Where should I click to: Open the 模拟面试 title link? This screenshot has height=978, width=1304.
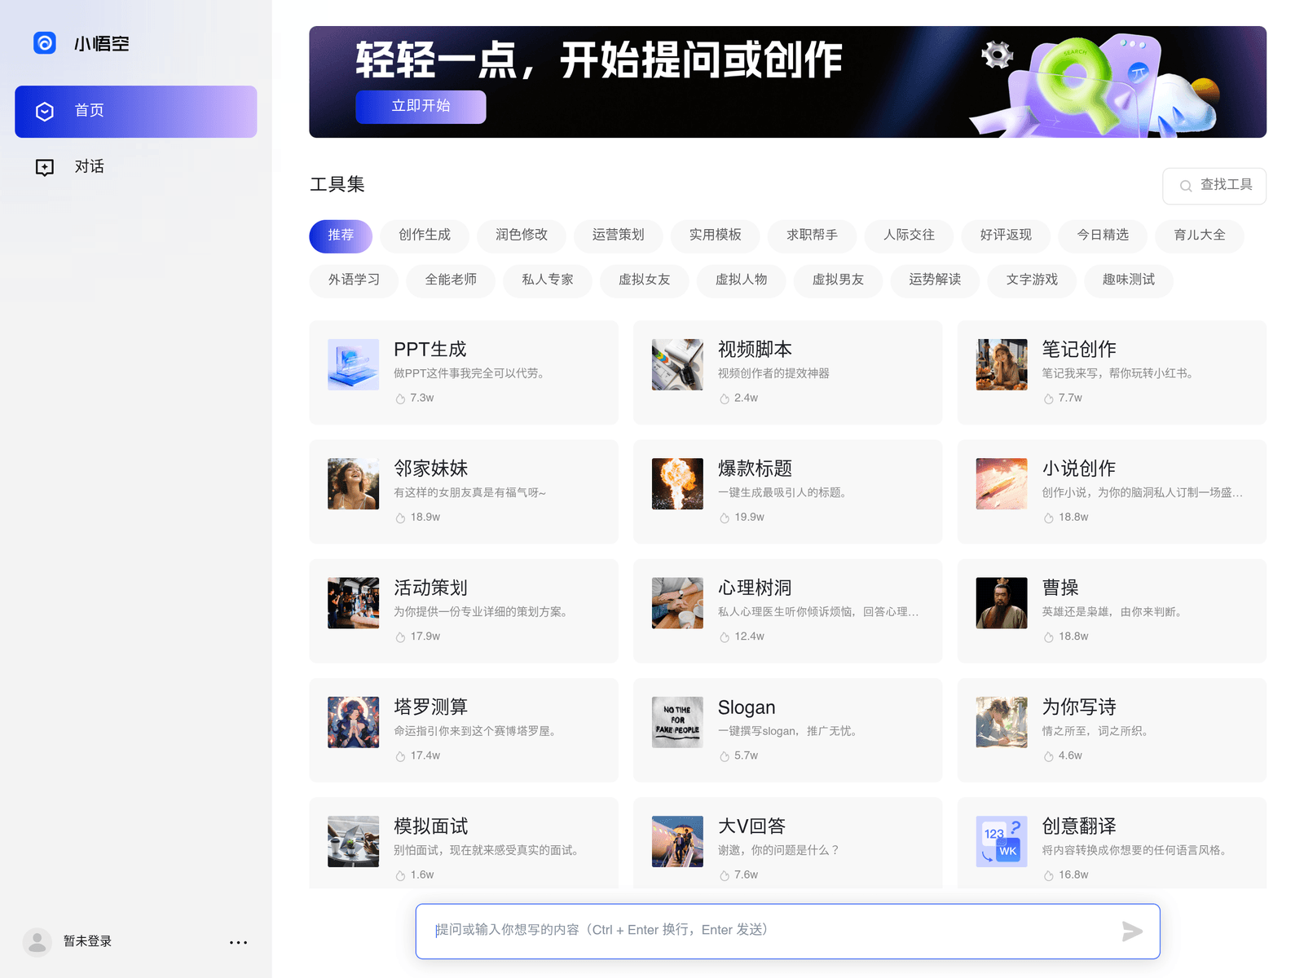(431, 826)
